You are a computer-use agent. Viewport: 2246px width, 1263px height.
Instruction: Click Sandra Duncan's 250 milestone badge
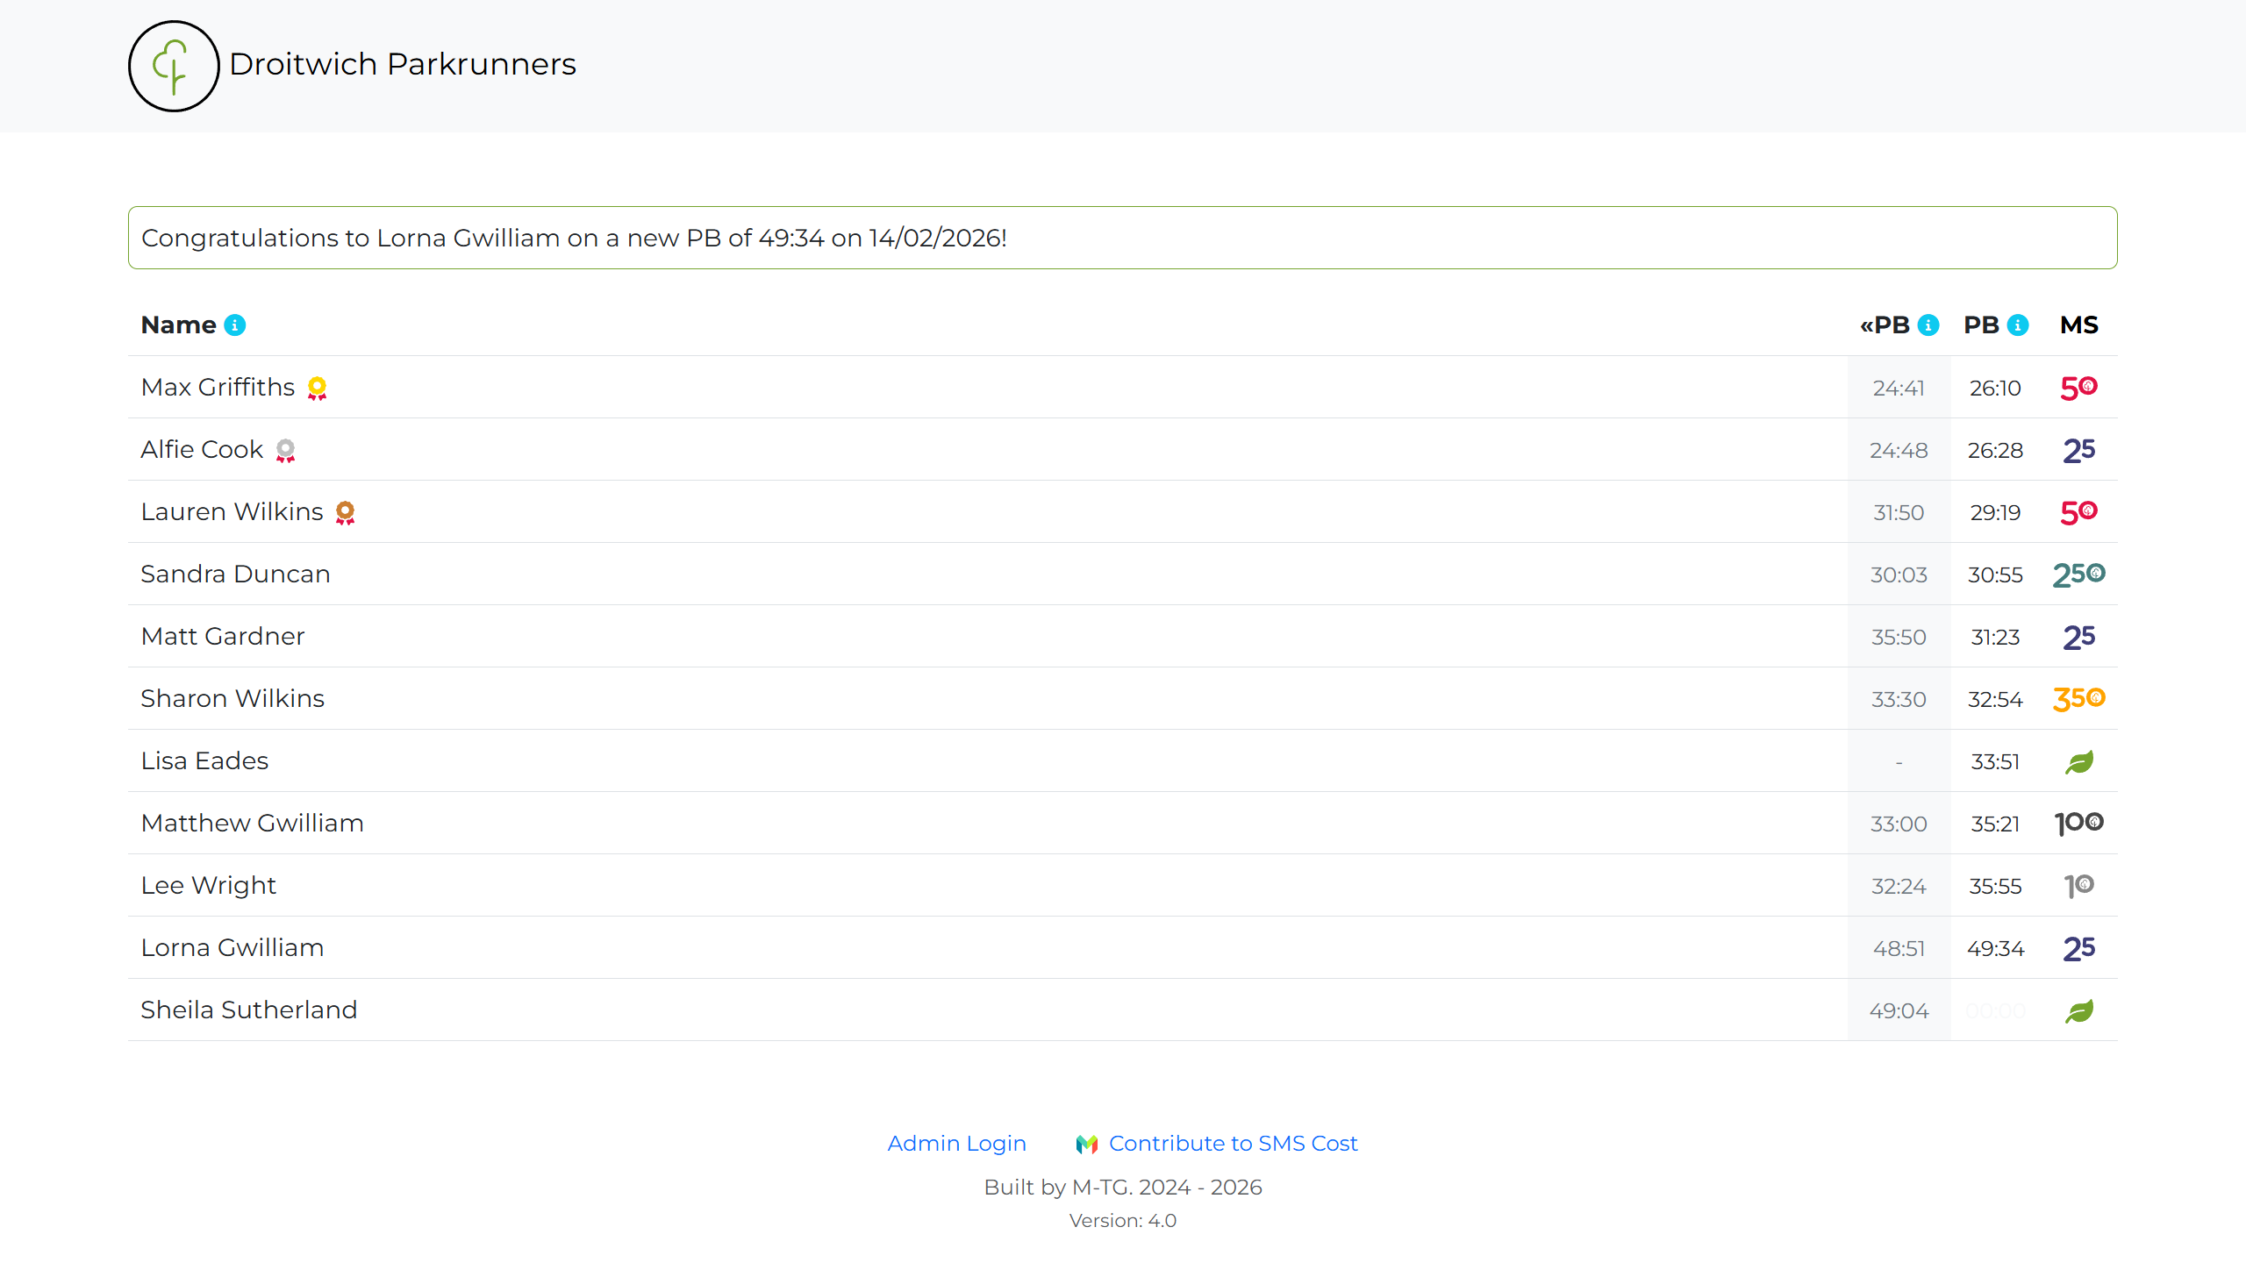[2078, 574]
